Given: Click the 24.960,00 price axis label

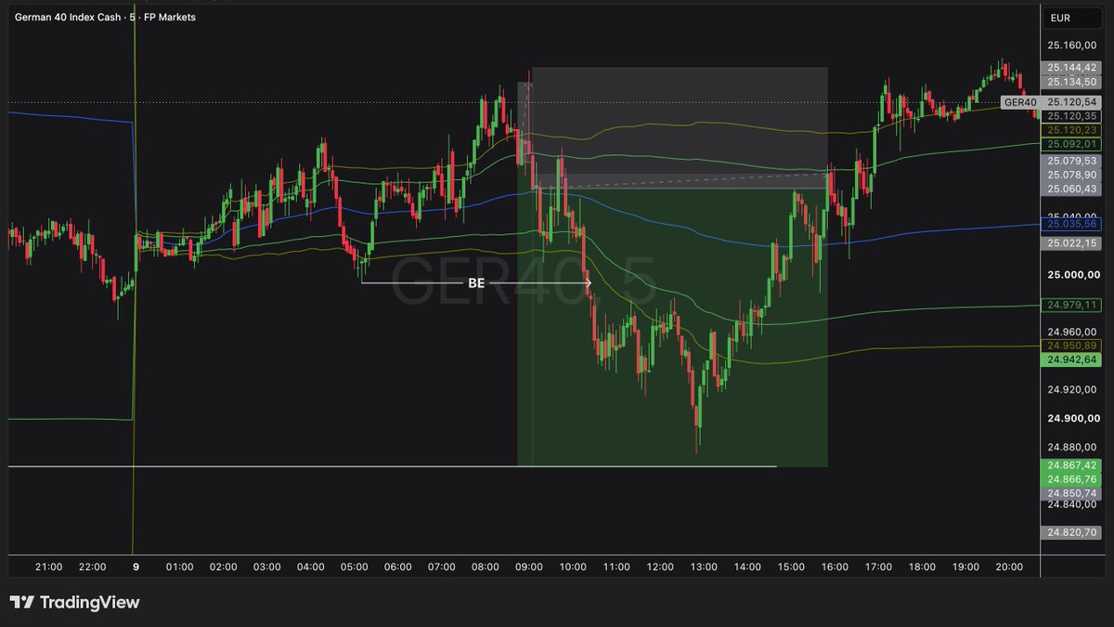Looking at the screenshot, I should tap(1072, 332).
